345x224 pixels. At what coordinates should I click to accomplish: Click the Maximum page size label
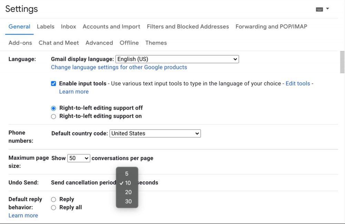pyautogui.click(x=29, y=162)
